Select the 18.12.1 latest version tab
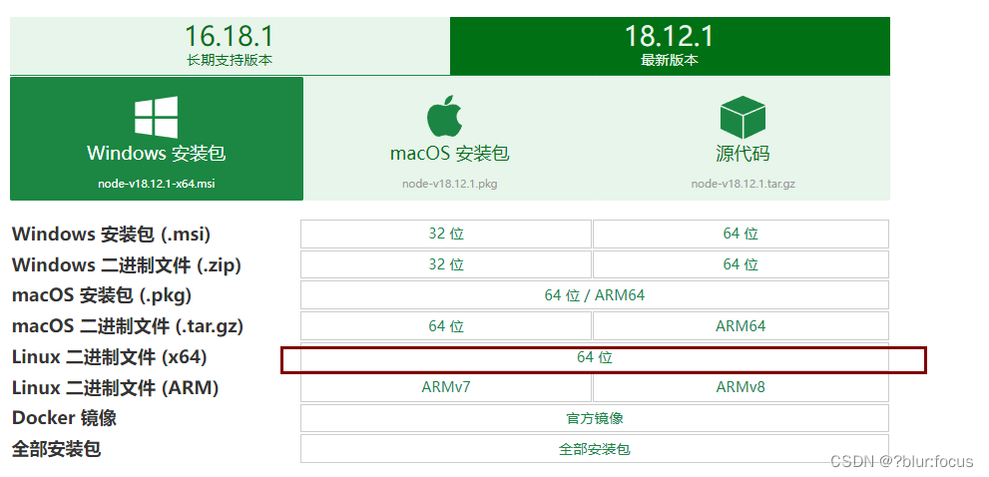The width and height of the screenshot is (989, 477). tap(670, 46)
